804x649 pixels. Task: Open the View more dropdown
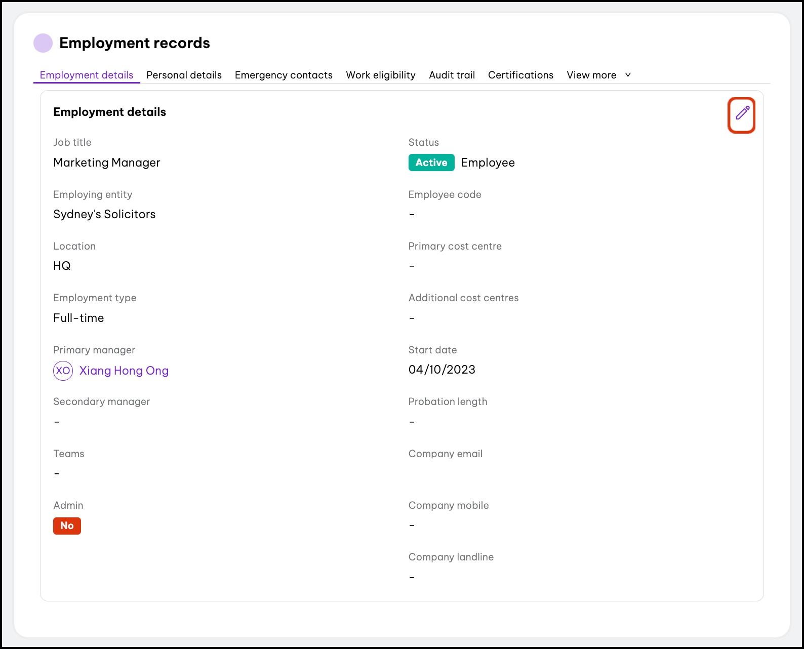coord(591,75)
